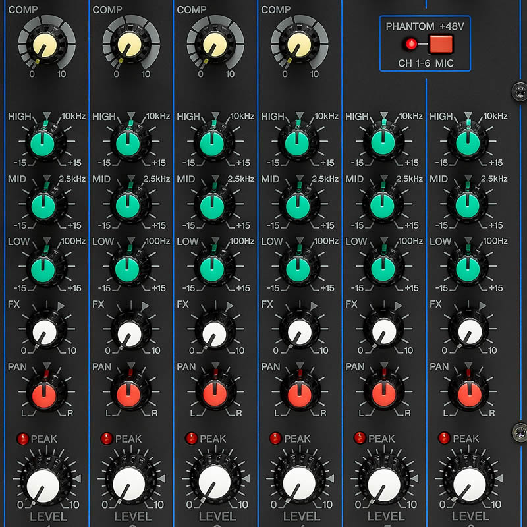Click the PEAK LED on channel 6
This screenshot has width=527, height=527.
coord(444,438)
